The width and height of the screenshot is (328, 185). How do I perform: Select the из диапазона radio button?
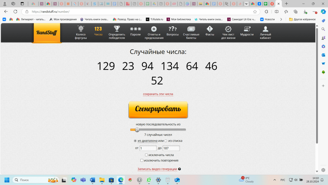coord(135,141)
